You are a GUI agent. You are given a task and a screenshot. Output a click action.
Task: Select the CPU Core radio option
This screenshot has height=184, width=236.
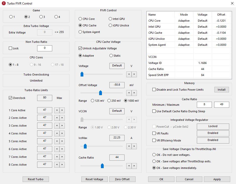tap(80, 19)
